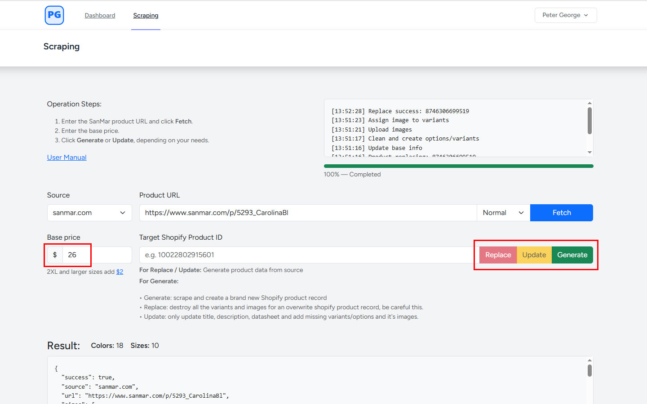The height and width of the screenshot is (404, 647).
Task: Focus the Base price input
Action: (x=97, y=255)
